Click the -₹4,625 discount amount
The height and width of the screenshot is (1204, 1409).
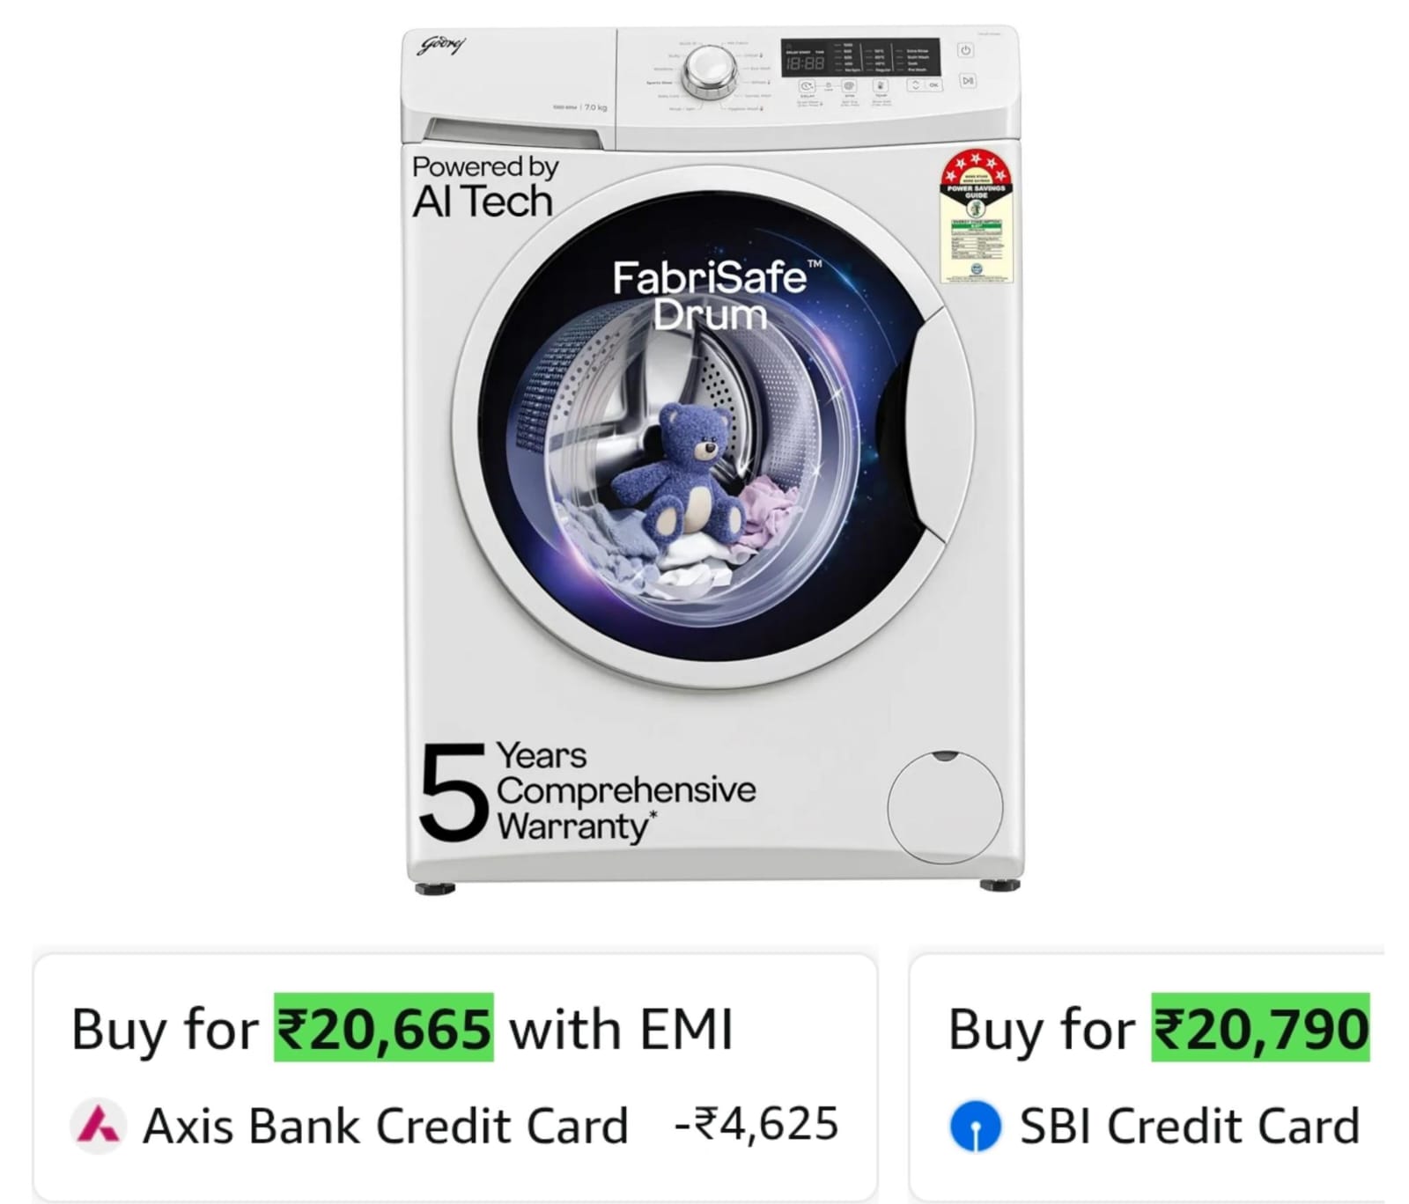point(756,1124)
